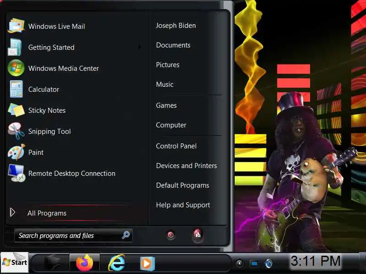
Task: Click the Search programs and files box
Action: [73, 236]
